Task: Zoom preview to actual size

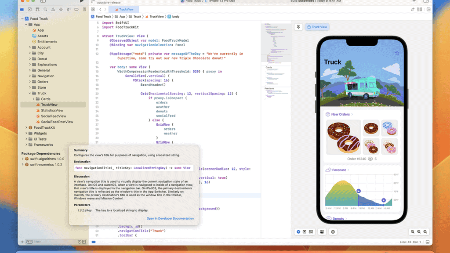Action: 419,232
